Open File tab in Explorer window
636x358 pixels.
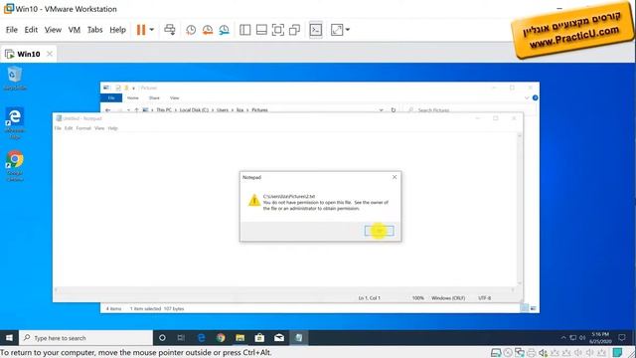click(111, 97)
